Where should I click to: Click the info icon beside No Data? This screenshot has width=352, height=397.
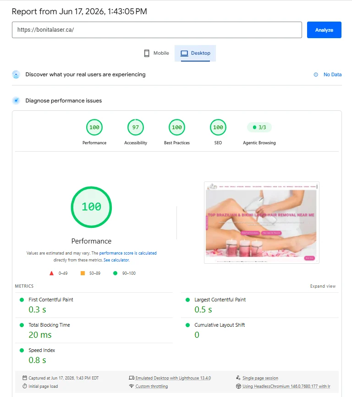click(x=316, y=75)
